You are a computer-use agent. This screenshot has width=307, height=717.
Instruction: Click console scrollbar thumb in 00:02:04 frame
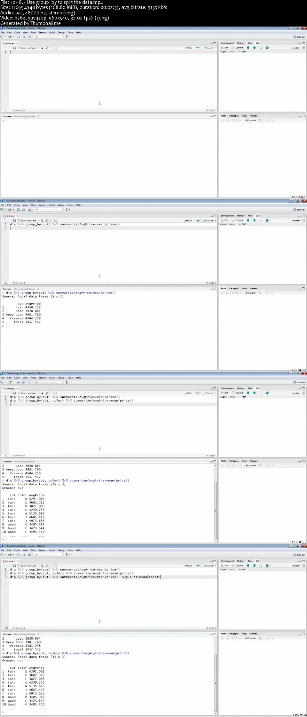pos(216,683)
